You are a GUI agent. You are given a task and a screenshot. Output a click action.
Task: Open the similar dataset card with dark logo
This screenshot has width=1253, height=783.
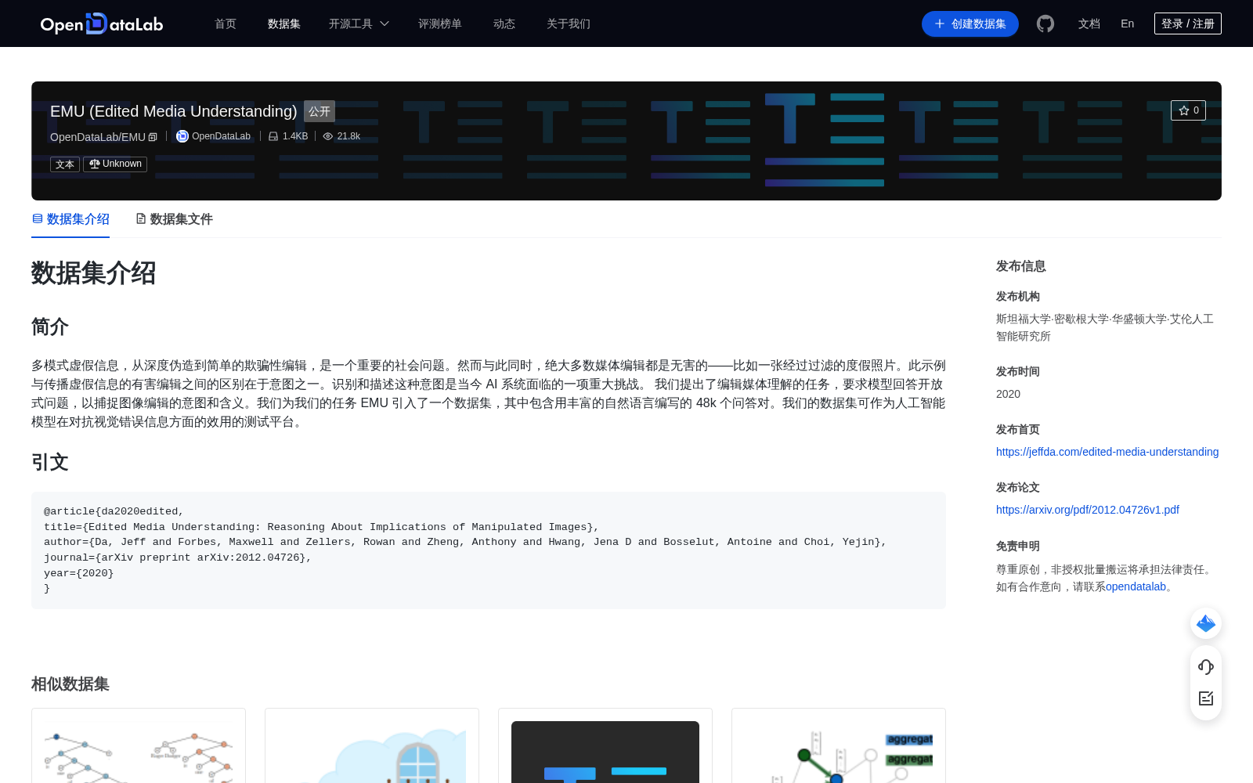pos(605,745)
